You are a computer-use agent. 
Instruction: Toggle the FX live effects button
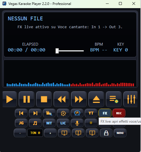pos(105,113)
